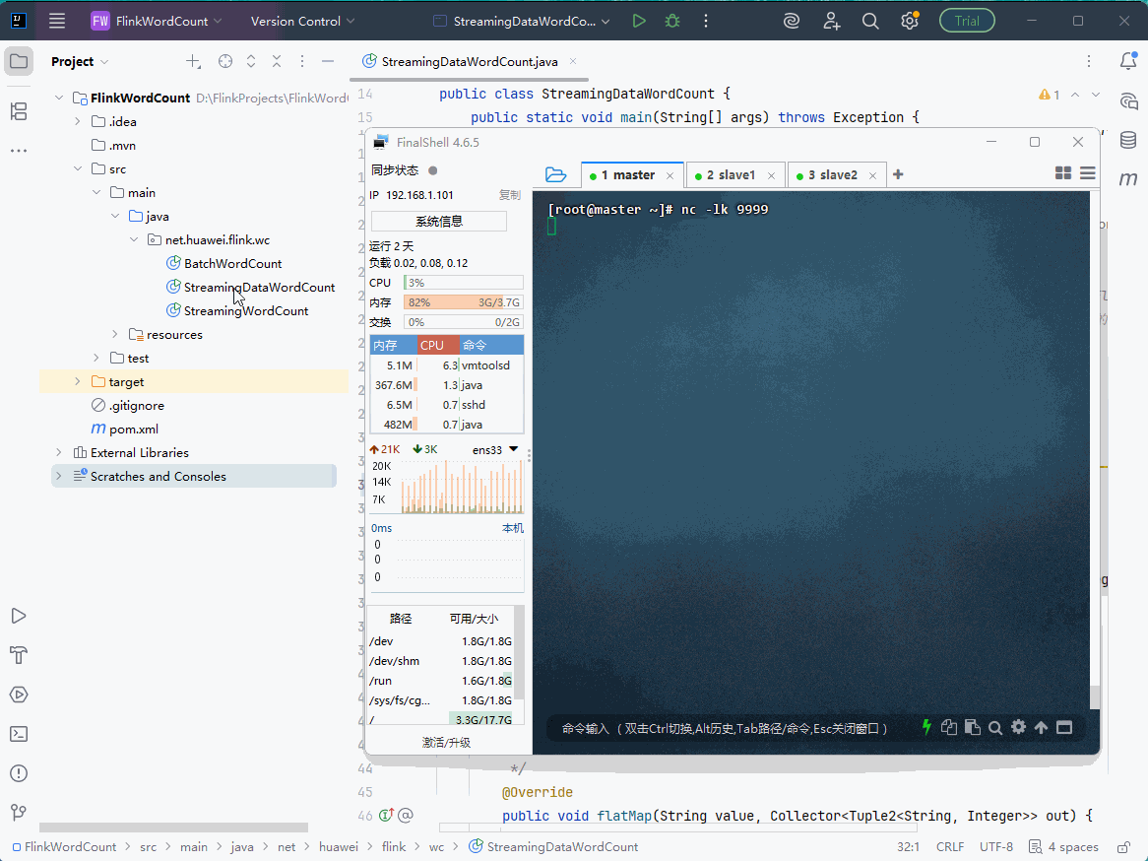Open the Terminal tool window

[19, 734]
